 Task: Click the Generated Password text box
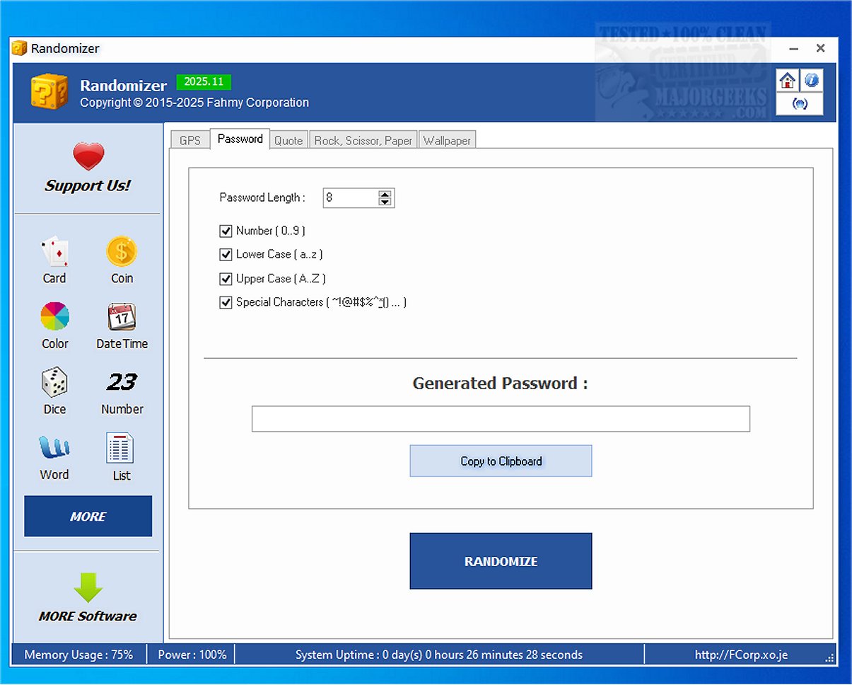(x=501, y=419)
